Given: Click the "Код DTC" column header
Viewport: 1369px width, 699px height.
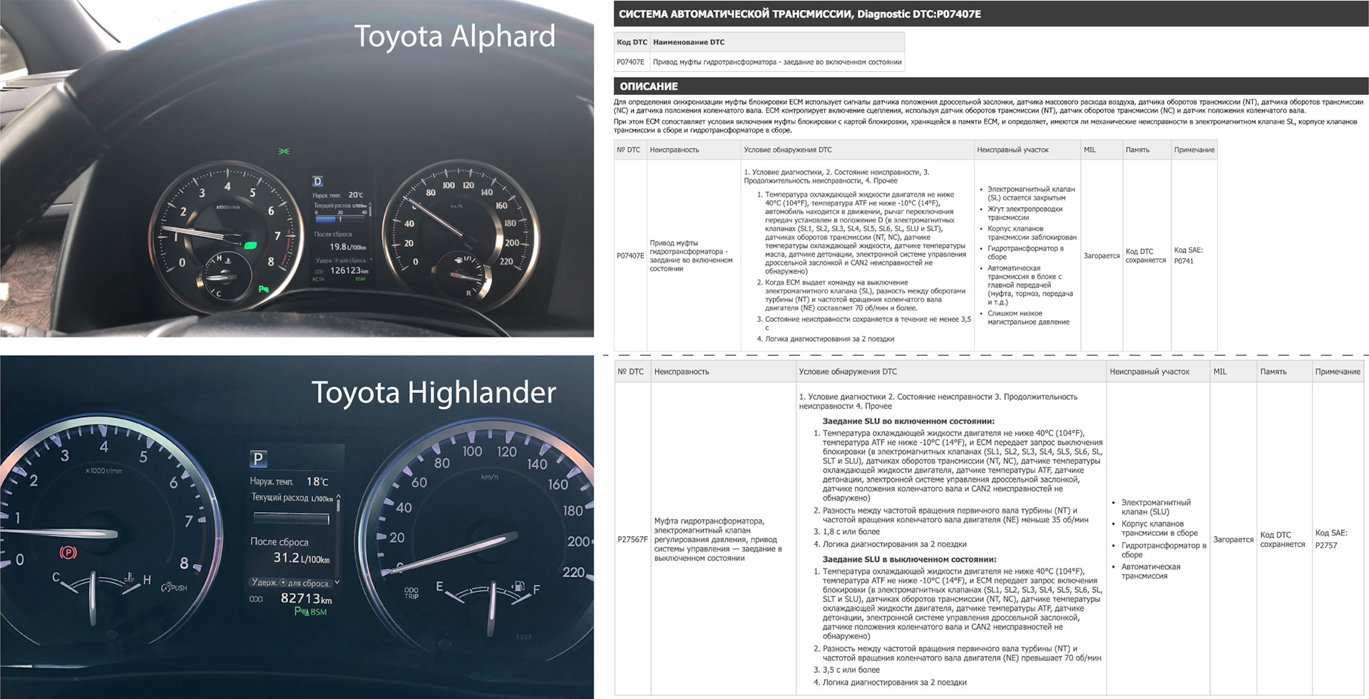Looking at the screenshot, I should pos(632,42).
